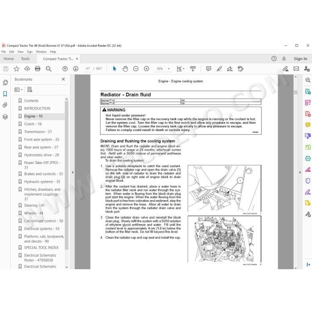The image size is (312, 312).
Task: Share a link to the file
Action: pyautogui.click(x=286, y=69)
